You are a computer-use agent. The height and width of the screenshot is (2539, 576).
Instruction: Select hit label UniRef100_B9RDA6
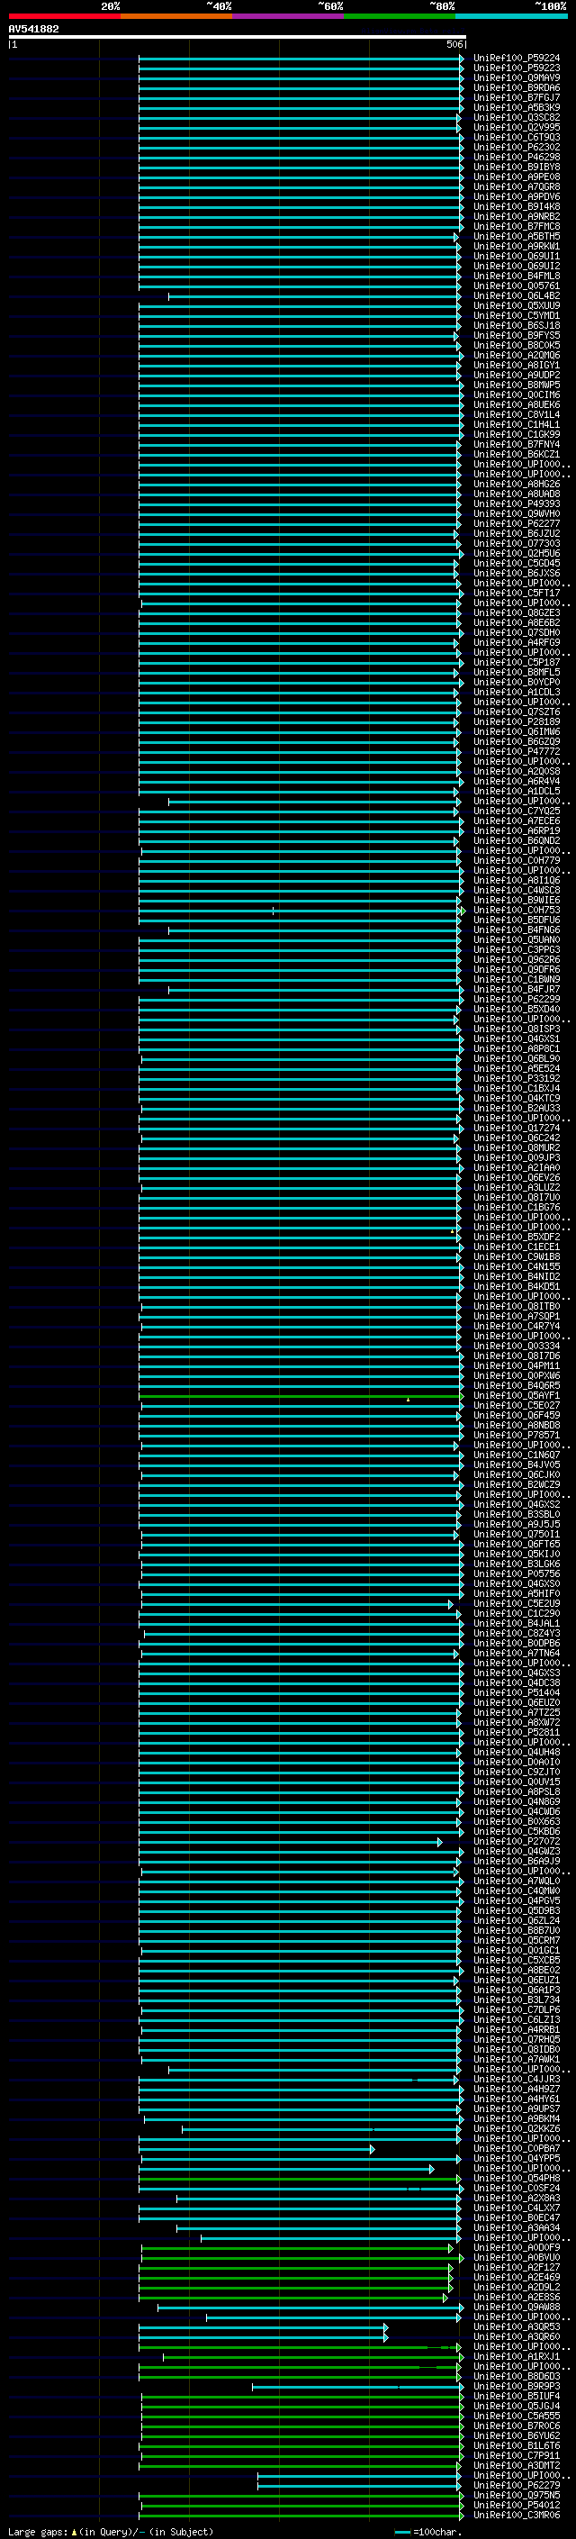[517, 87]
